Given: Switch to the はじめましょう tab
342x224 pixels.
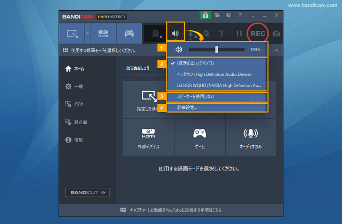Looking at the screenshot, I should pos(138,68).
